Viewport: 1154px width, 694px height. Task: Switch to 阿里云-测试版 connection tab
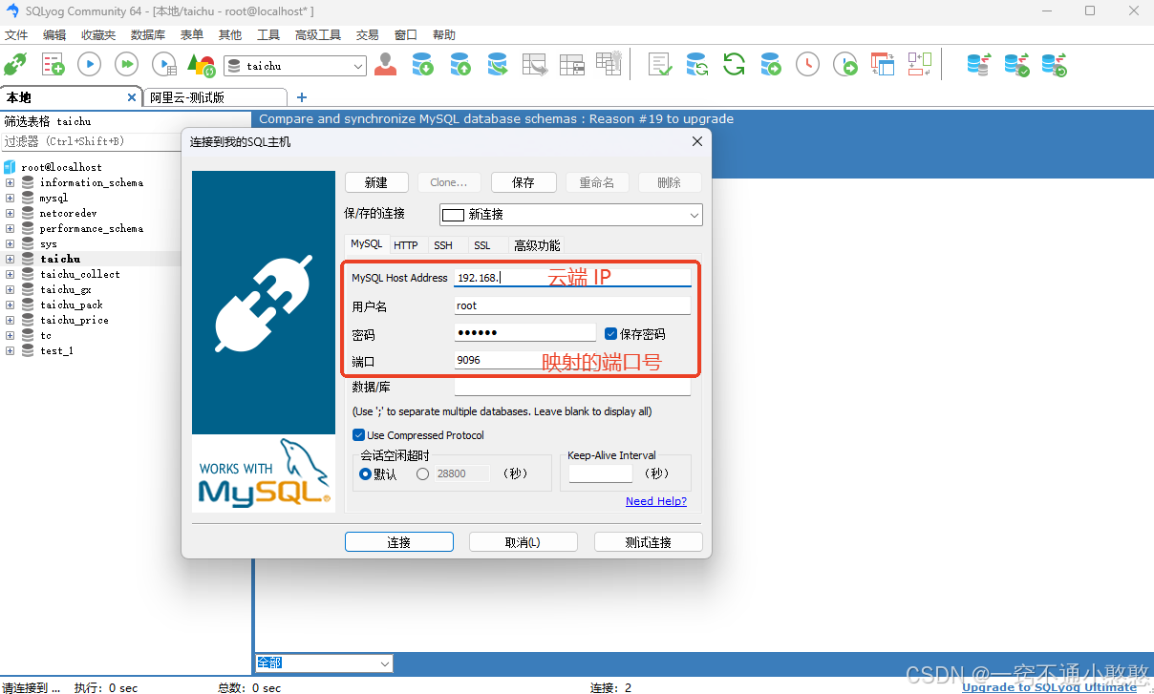(216, 96)
